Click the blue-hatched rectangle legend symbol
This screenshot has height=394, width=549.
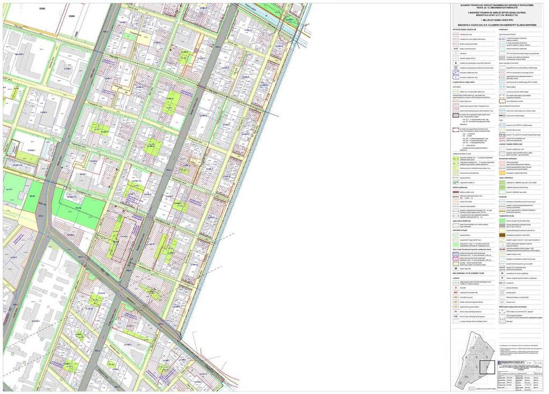click(x=456, y=253)
